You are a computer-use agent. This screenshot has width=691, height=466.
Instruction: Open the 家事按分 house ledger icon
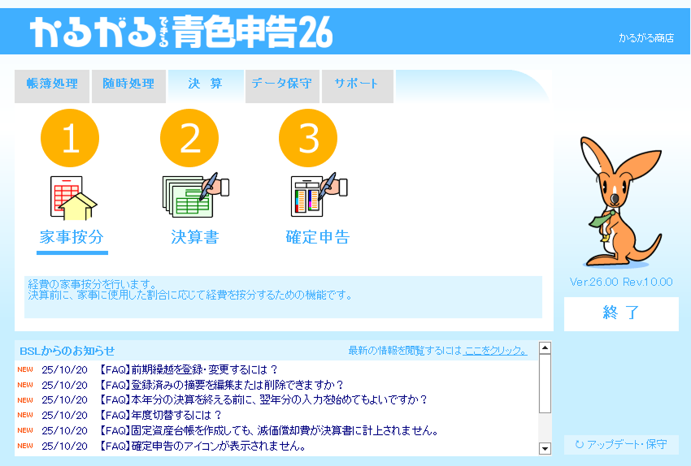click(x=72, y=197)
